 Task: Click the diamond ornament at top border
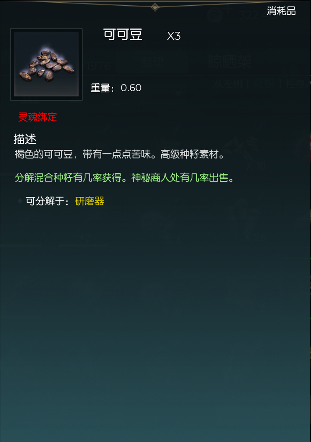(155, 7)
